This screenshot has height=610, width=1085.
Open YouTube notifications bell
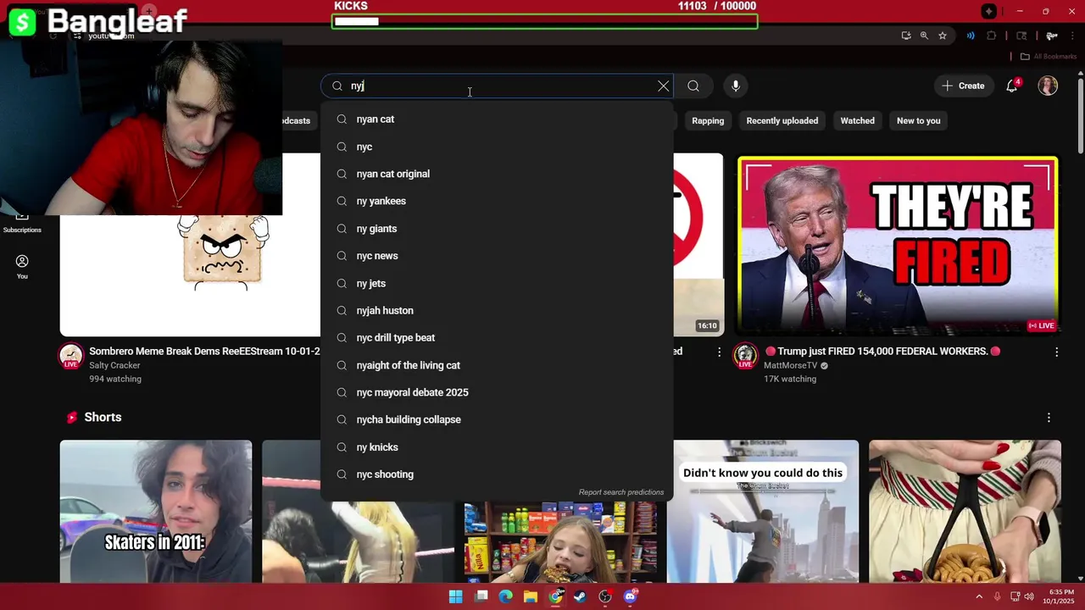pyautogui.click(x=1012, y=86)
